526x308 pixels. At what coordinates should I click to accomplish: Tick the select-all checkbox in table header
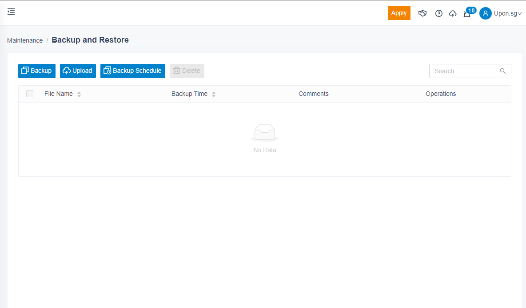click(x=30, y=94)
